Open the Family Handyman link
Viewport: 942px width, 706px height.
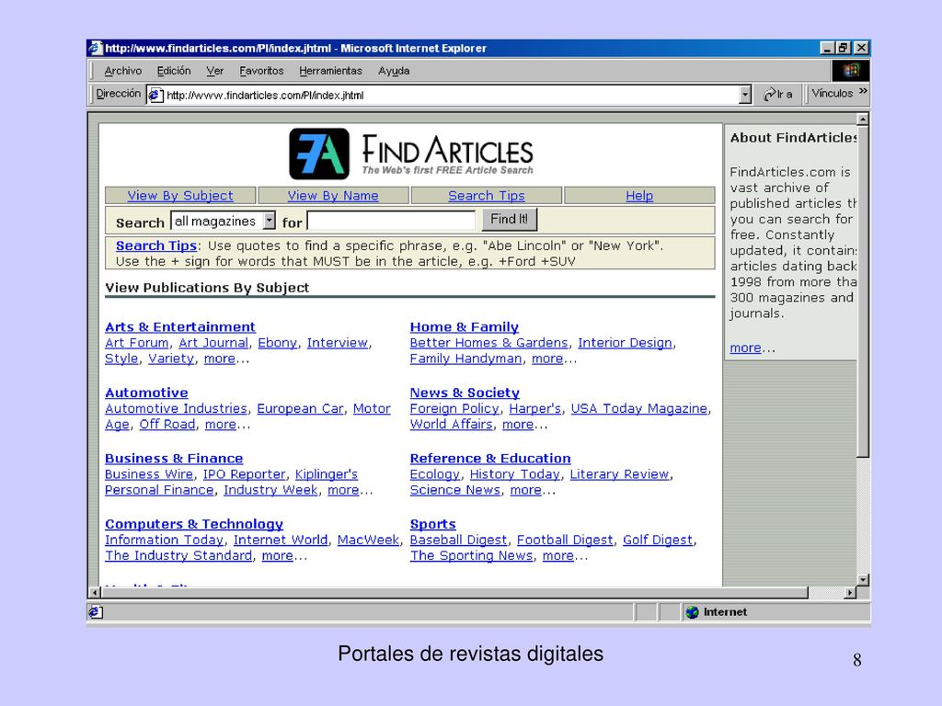(x=465, y=359)
